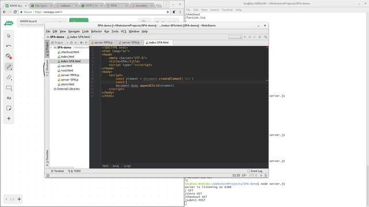Image resolution: width=369 pixels, height=207 pixels.
Task: Collapse the SPA-demo project root folder
Action: pos(51,47)
